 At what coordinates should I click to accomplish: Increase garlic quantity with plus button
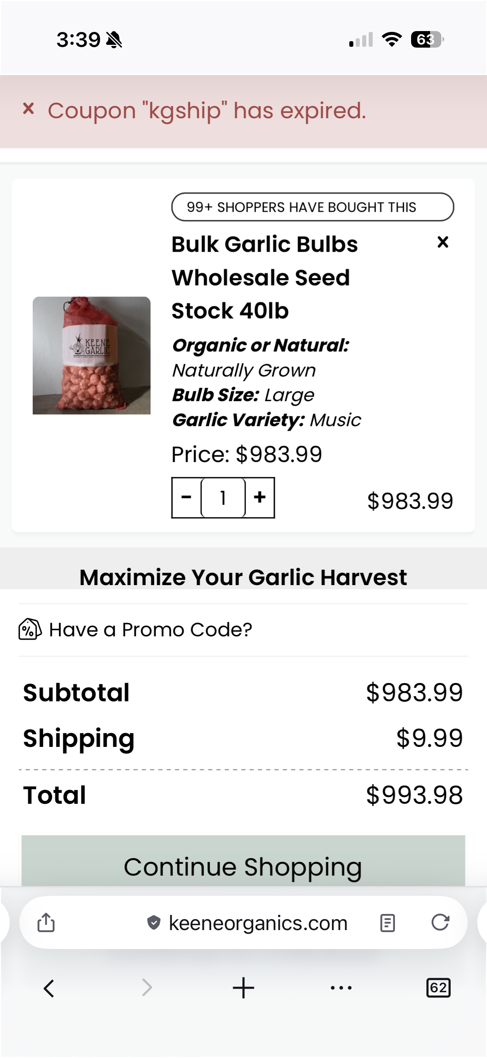click(x=260, y=498)
